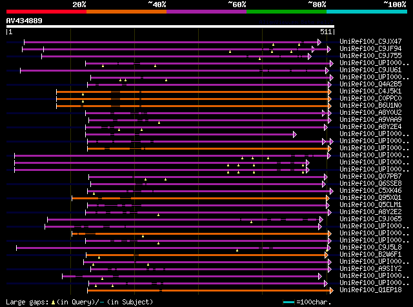Click the orange alignment bar of UniRef100_C4J5K1
The image size is (413, 307).
[x=192, y=92]
